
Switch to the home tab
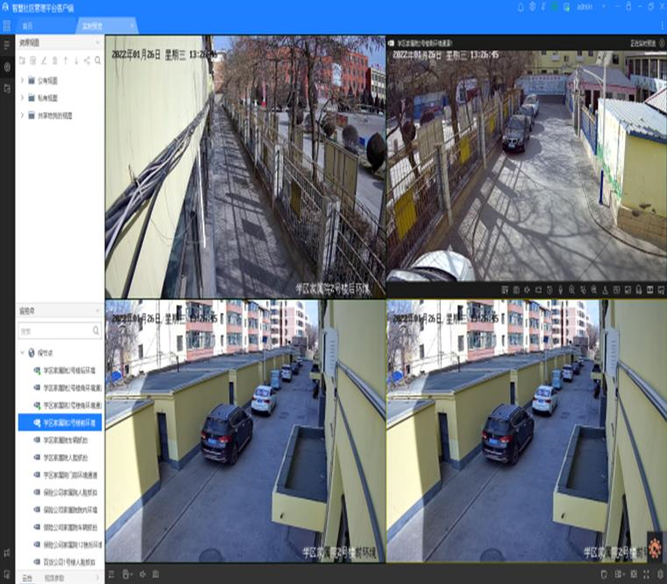tap(27, 25)
